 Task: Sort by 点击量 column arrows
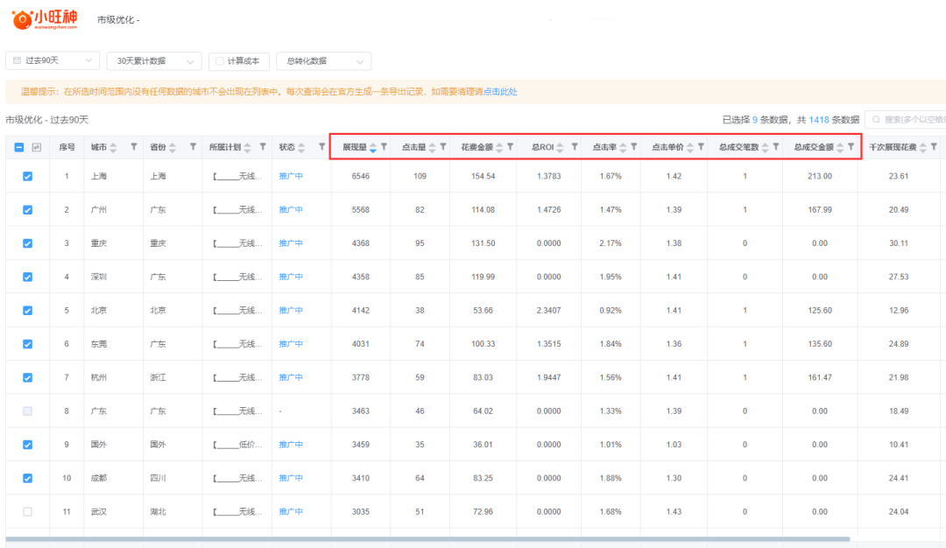coord(432,148)
